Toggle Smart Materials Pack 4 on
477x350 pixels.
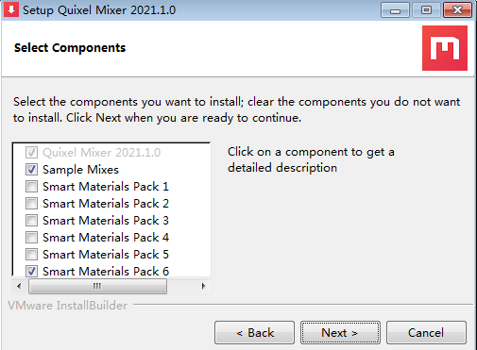coord(31,238)
